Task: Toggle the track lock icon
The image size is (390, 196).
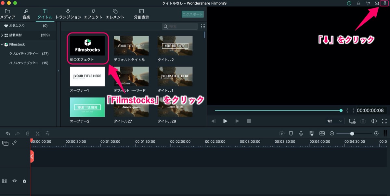Action: point(24,181)
